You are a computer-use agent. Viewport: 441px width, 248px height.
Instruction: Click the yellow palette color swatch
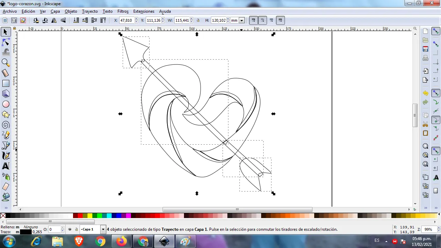[90, 216]
